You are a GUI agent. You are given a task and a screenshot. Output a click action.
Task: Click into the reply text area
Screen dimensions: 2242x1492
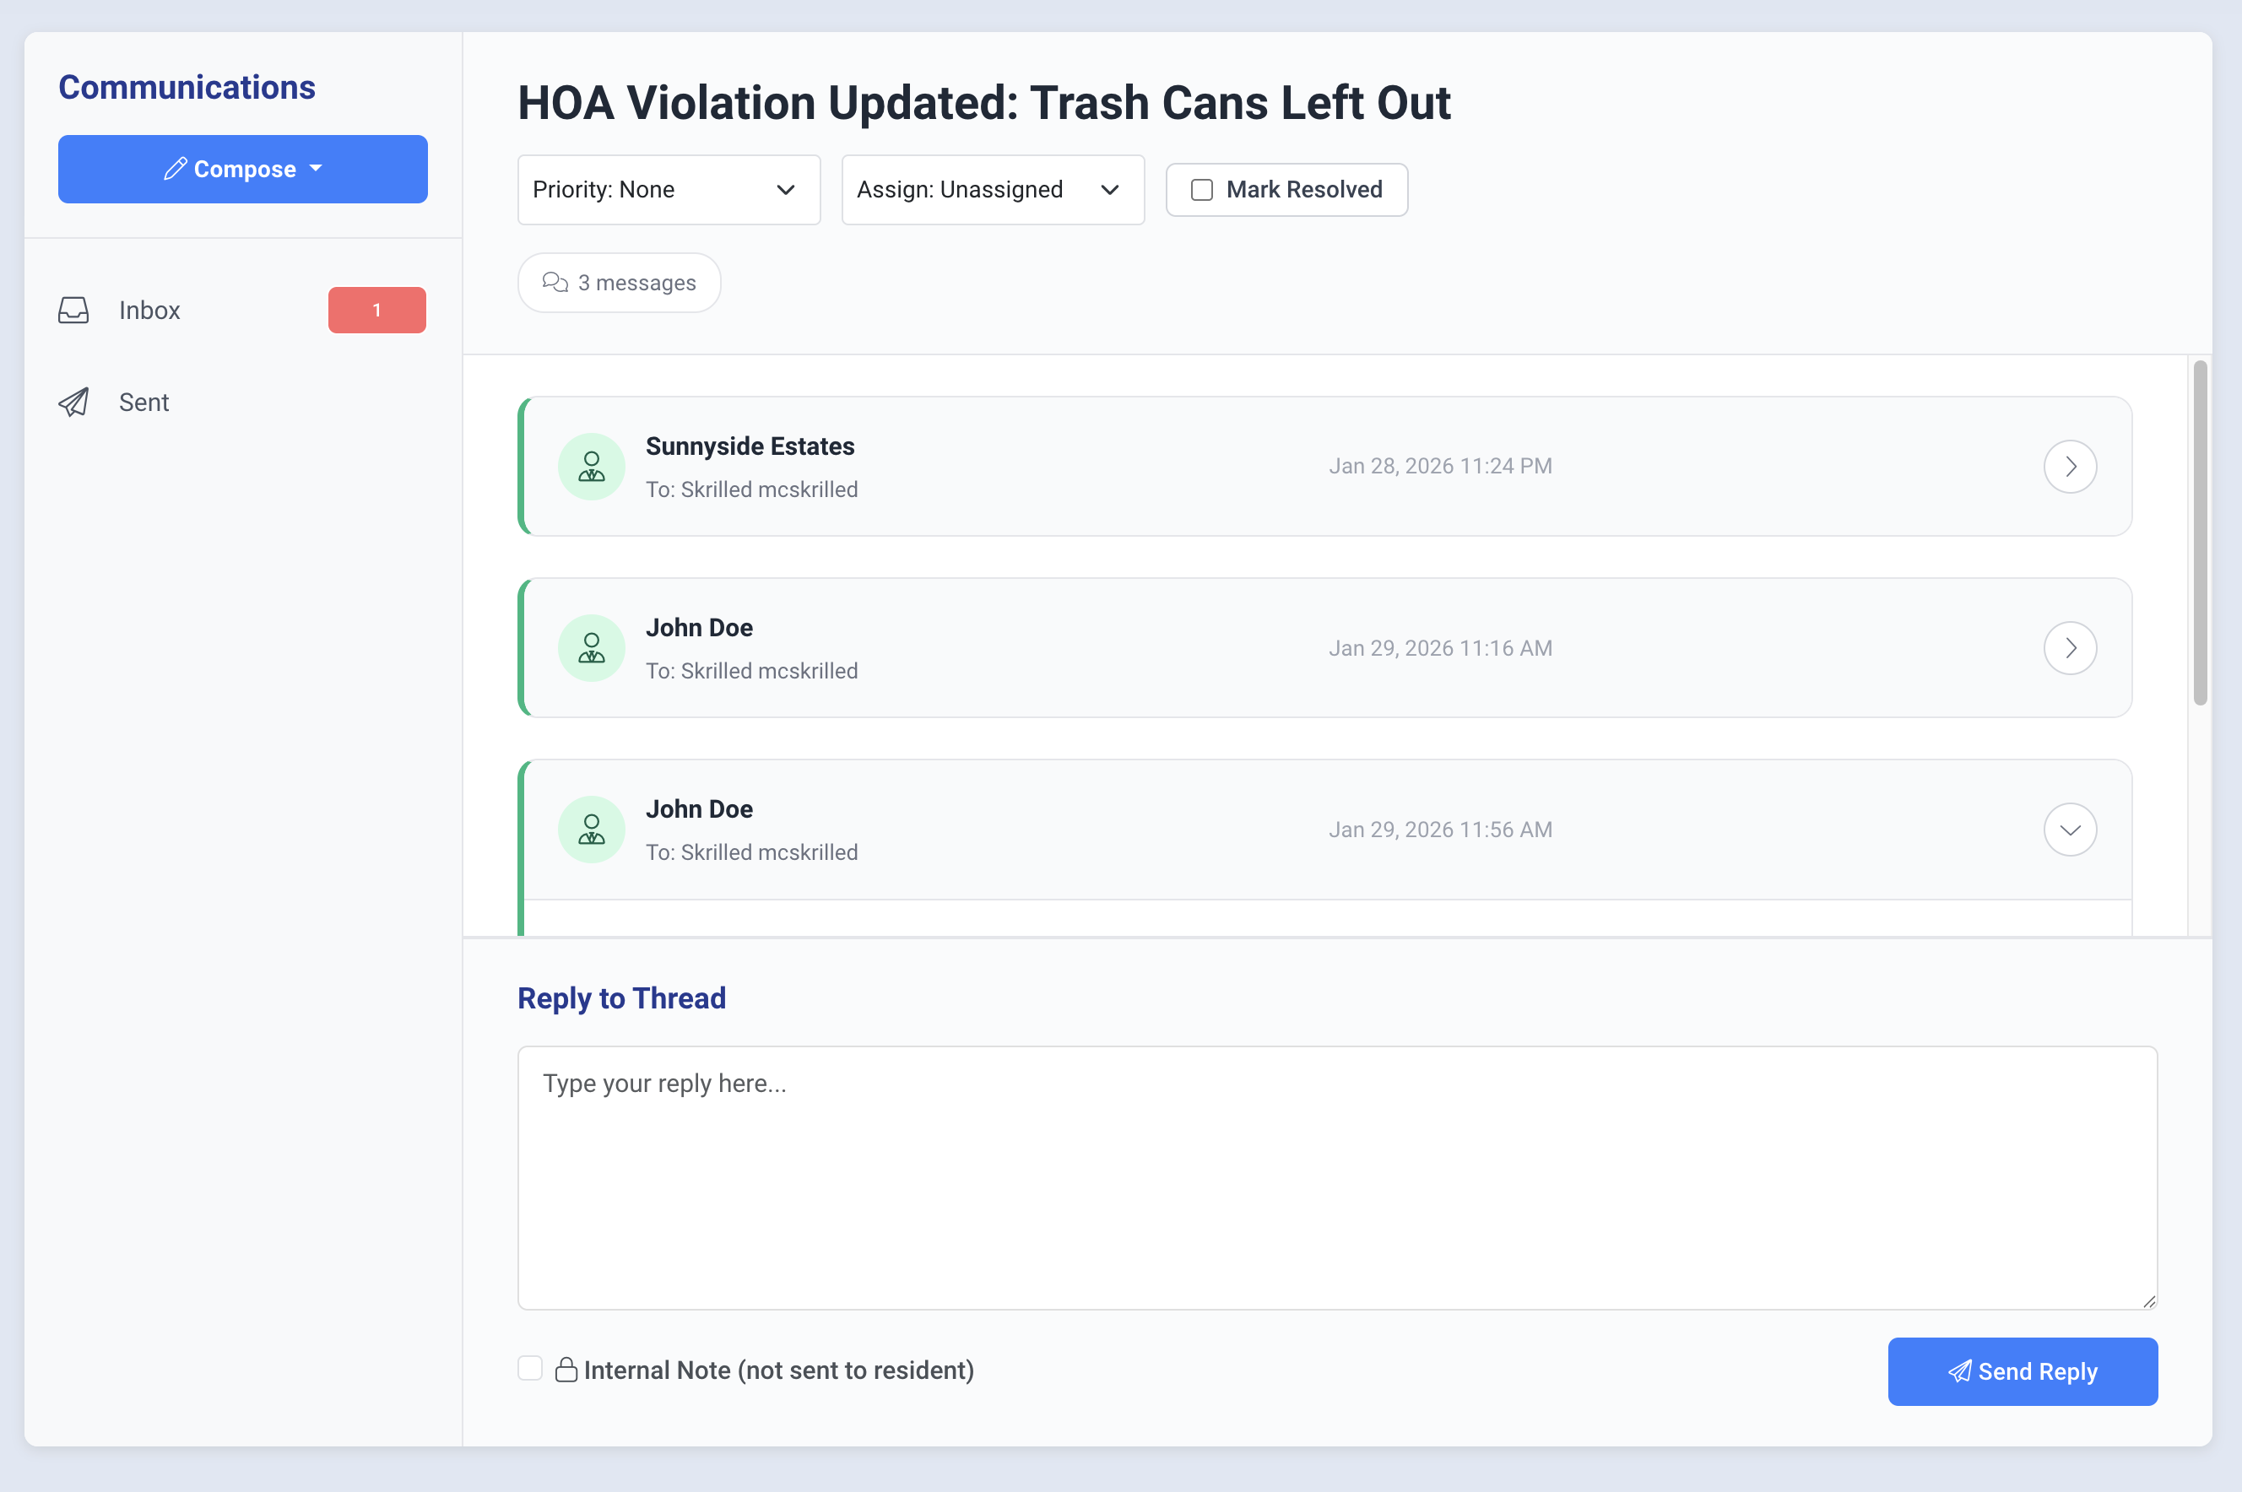pyautogui.click(x=1336, y=1177)
